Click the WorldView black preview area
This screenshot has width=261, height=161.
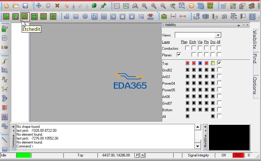pos(229,137)
